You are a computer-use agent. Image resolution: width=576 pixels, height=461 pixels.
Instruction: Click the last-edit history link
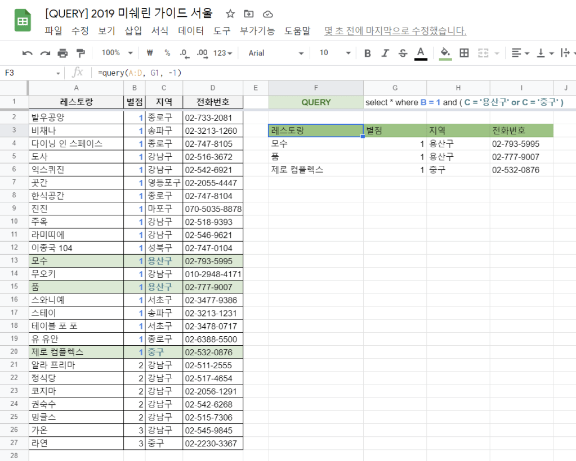[x=395, y=31]
